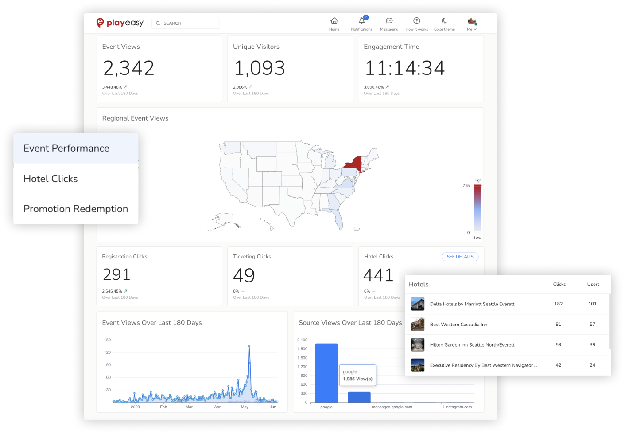Click the 1,093 Unique Visitors value
This screenshot has width=625, height=434.
(259, 68)
